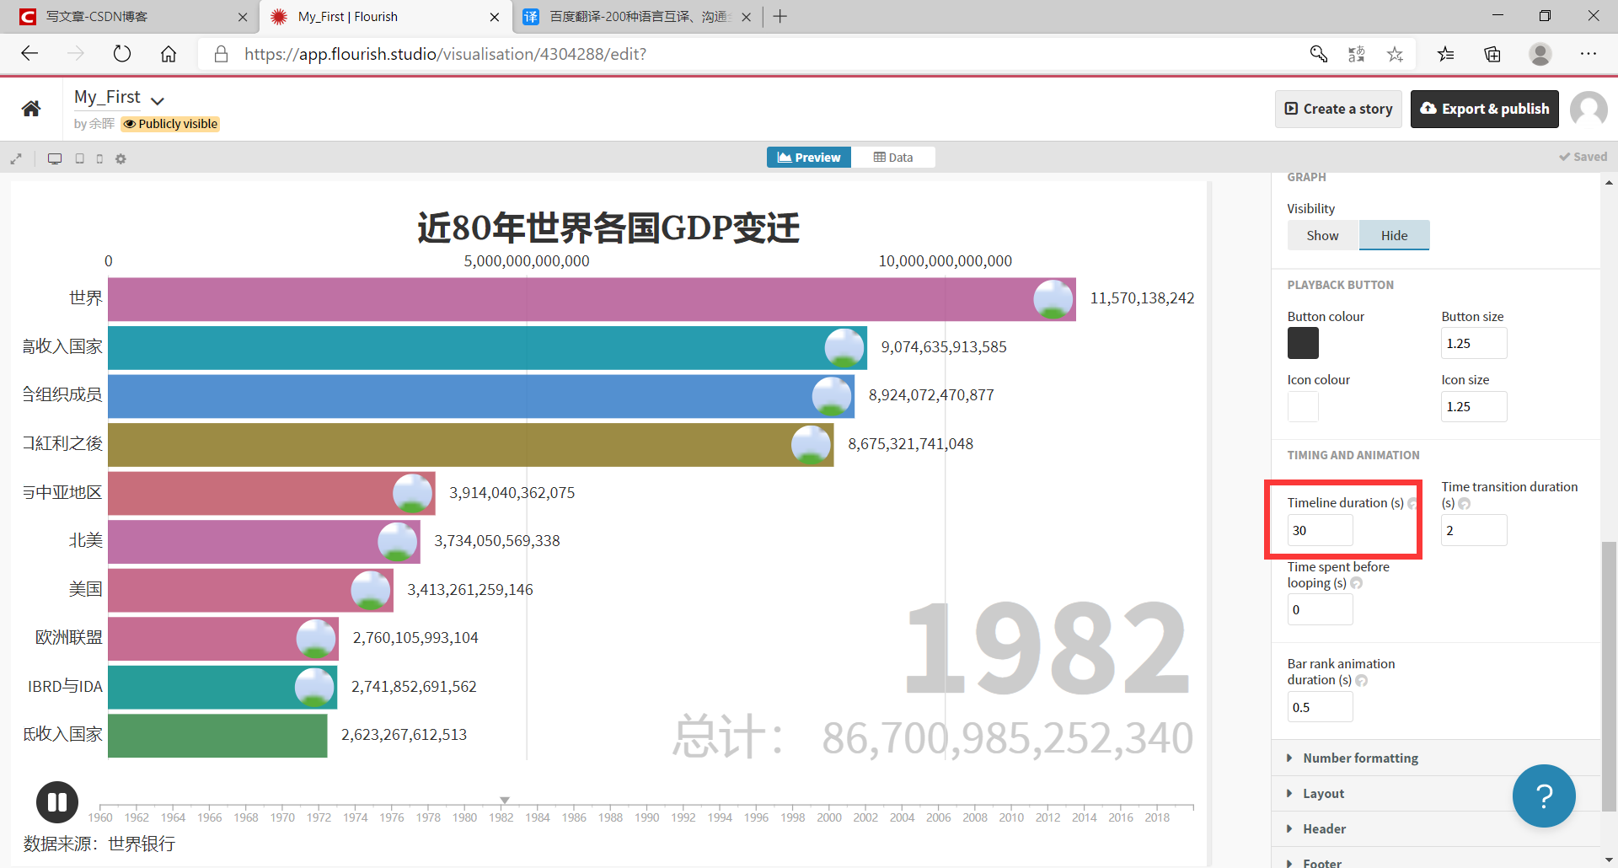
Task: Click the Button size input field
Action: tap(1474, 343)
